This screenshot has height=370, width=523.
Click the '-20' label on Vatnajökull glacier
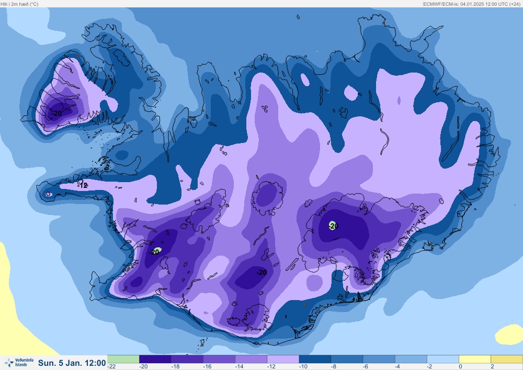pyautogui.click(x=333, y=226)
